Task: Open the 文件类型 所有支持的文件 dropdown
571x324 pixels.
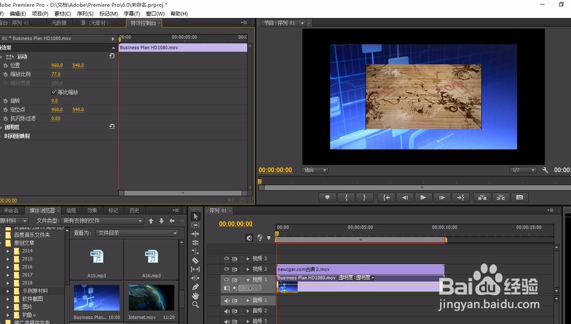Action: point(102,221)
